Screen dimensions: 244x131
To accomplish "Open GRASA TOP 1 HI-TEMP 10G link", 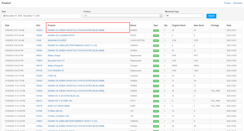I will [60, 101].
